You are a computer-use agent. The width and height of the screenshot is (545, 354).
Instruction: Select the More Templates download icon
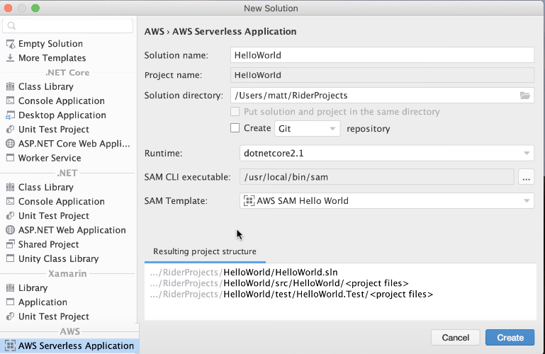pos(10,58)
